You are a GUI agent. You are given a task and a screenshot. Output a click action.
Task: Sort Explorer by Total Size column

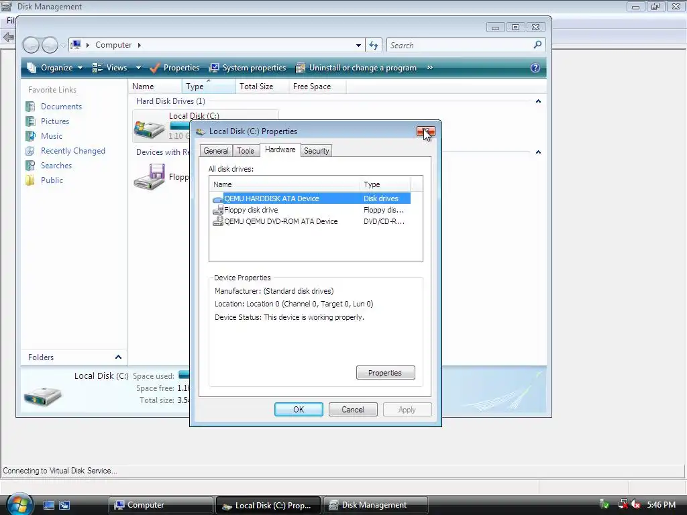coord(262,87)
